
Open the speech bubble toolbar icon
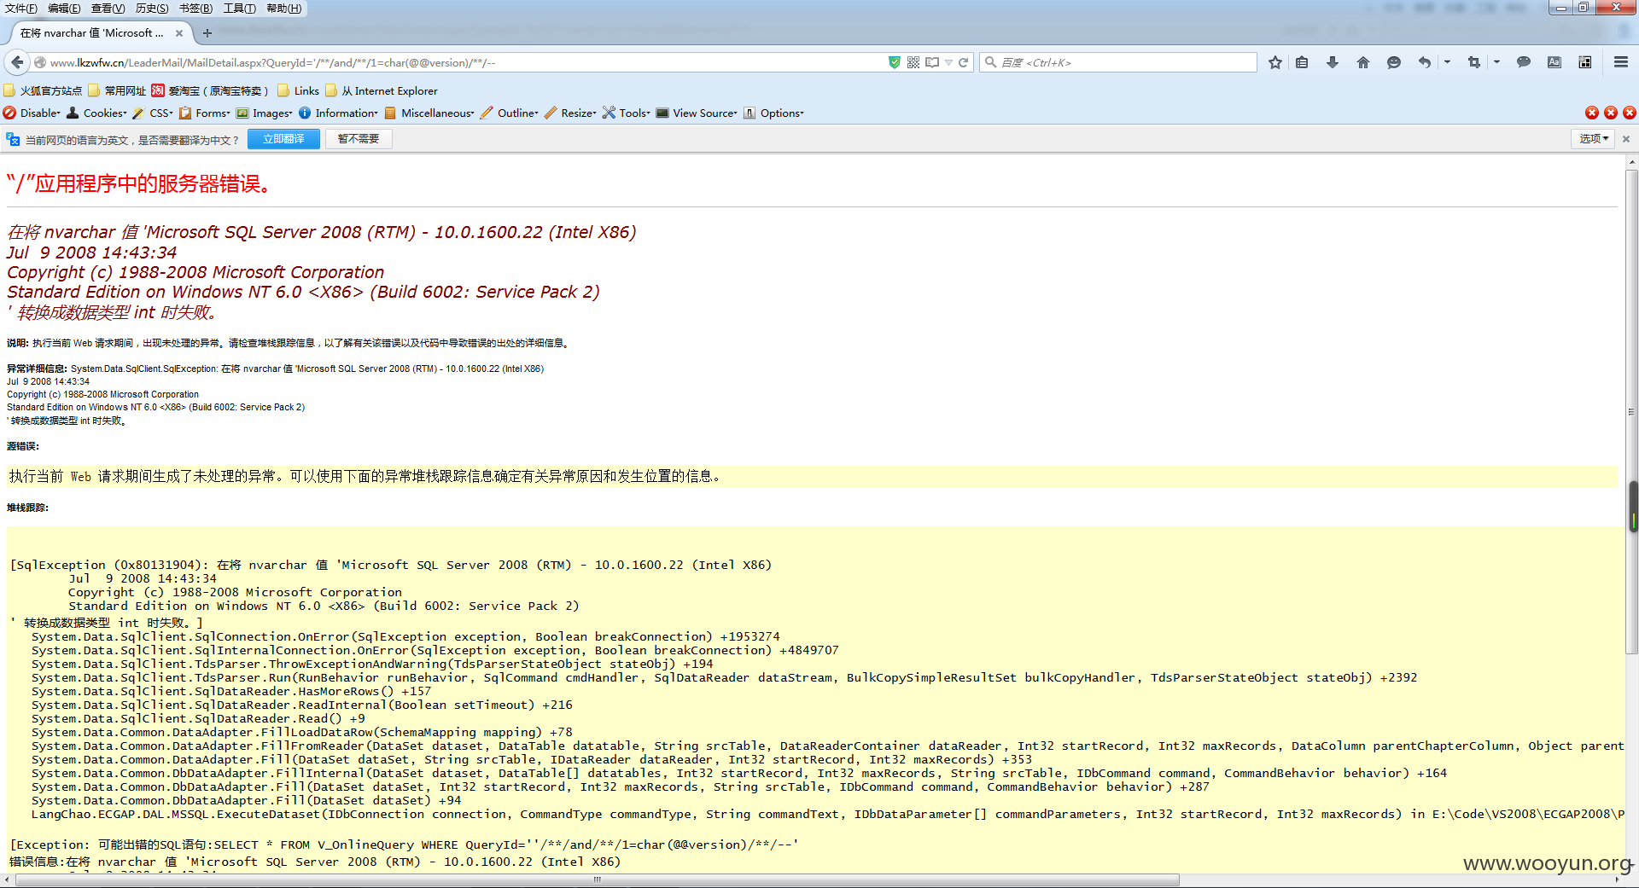1524,62
